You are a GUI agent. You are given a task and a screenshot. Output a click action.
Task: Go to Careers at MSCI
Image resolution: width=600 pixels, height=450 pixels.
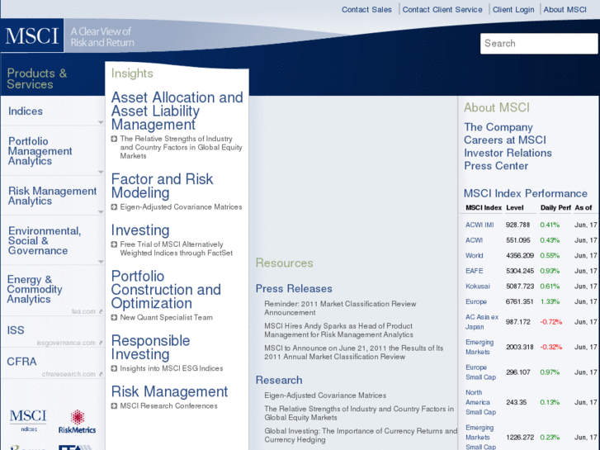click(x=505, y=140)
